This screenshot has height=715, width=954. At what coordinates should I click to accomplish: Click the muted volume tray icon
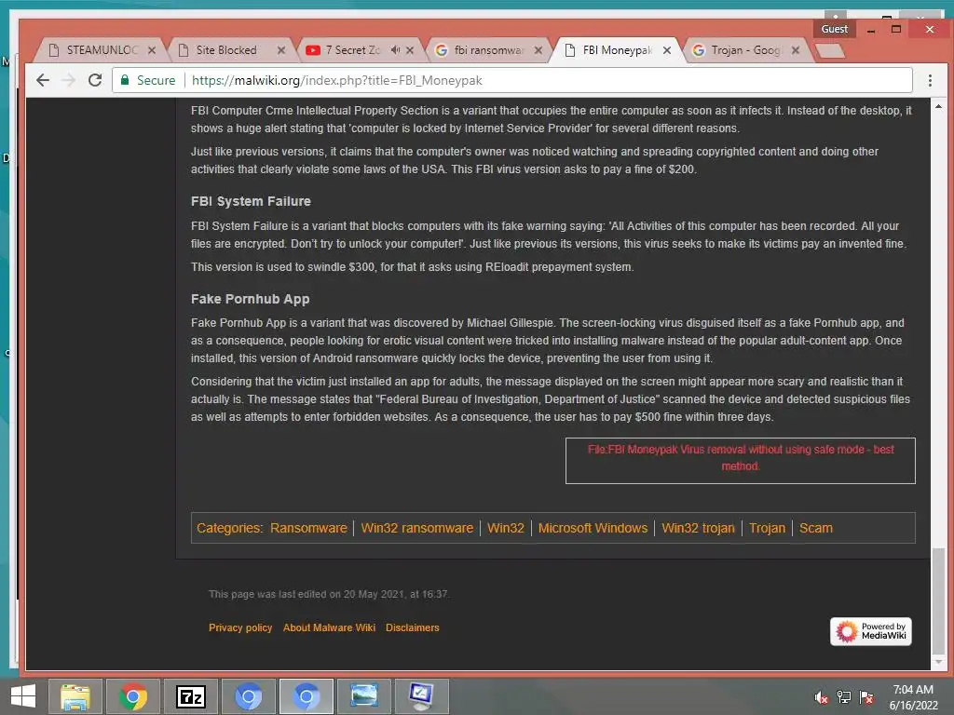click(822, 697)
